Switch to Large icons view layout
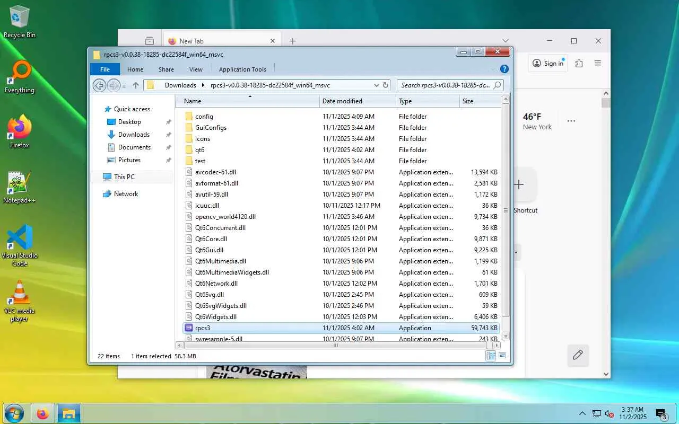The image size is (679, 424). [502, 356]
